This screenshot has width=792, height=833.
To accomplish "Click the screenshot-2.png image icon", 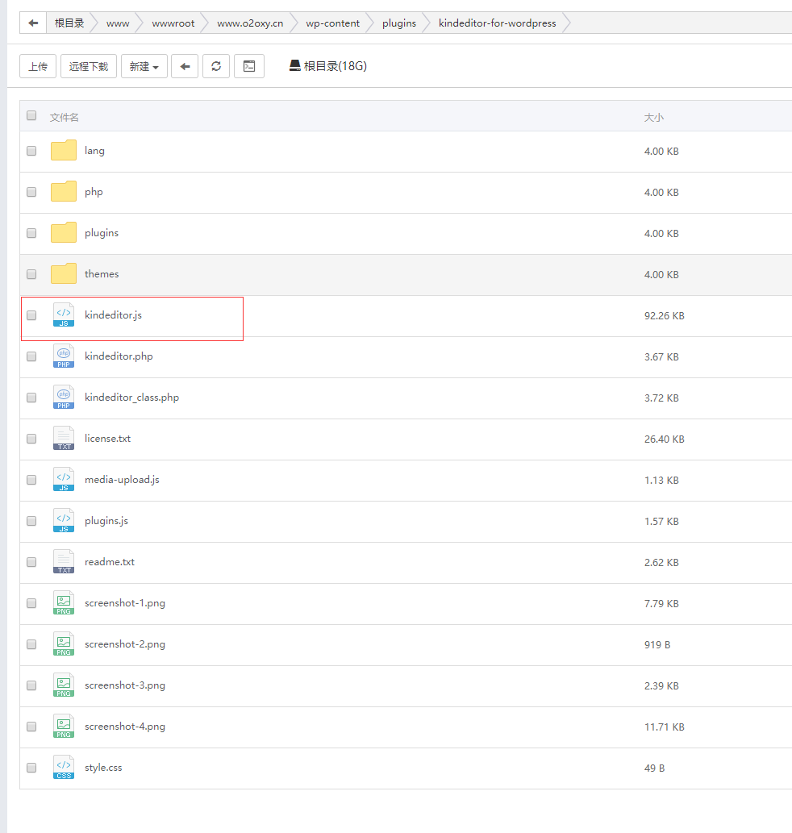I will coord(64,643).
